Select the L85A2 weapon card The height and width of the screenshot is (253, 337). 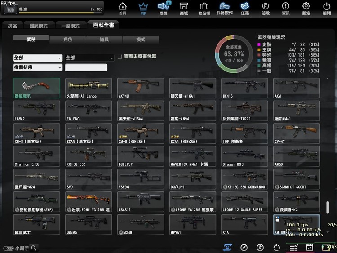click(x=37, y=111)
